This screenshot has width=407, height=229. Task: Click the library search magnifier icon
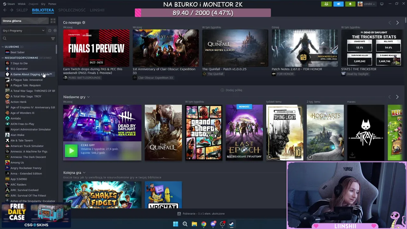[x=4, y=38]
